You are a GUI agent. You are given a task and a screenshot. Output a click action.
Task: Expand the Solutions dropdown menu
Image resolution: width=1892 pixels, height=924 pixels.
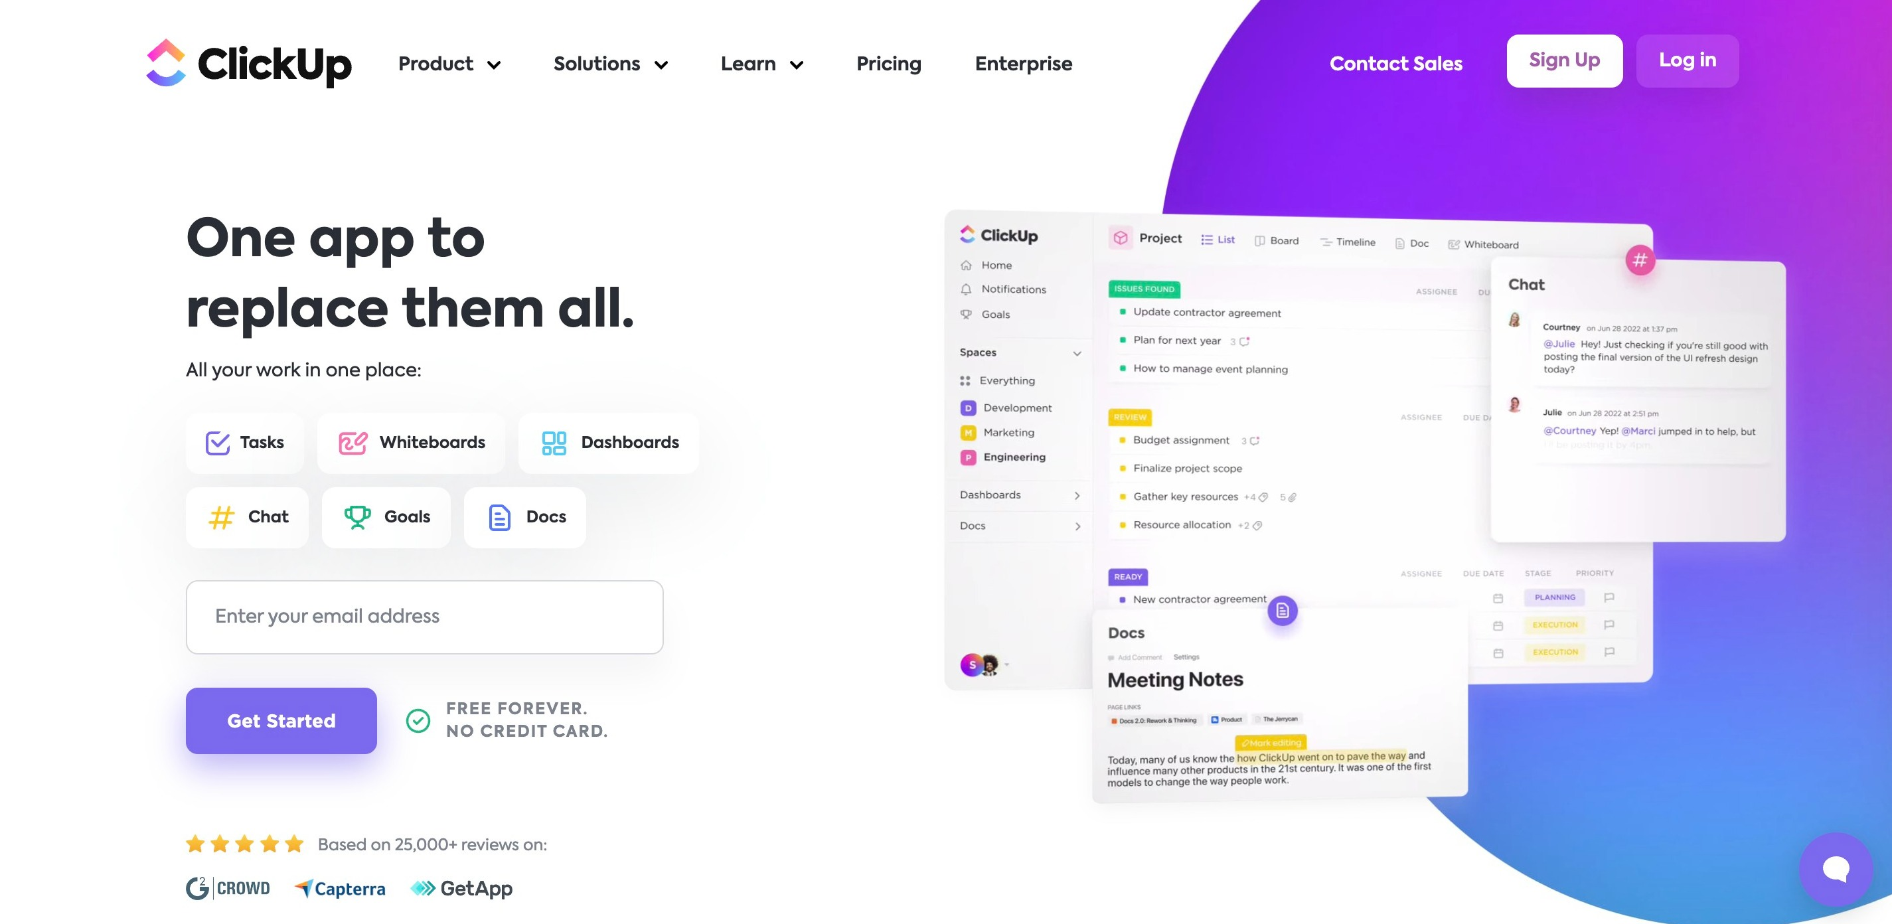click(608, 64)
